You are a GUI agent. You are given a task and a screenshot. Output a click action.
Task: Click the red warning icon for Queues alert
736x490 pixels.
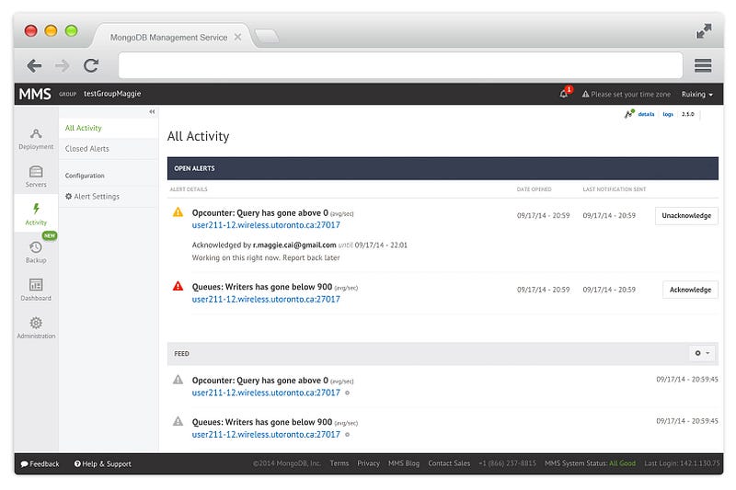click(x=178, y=286)
